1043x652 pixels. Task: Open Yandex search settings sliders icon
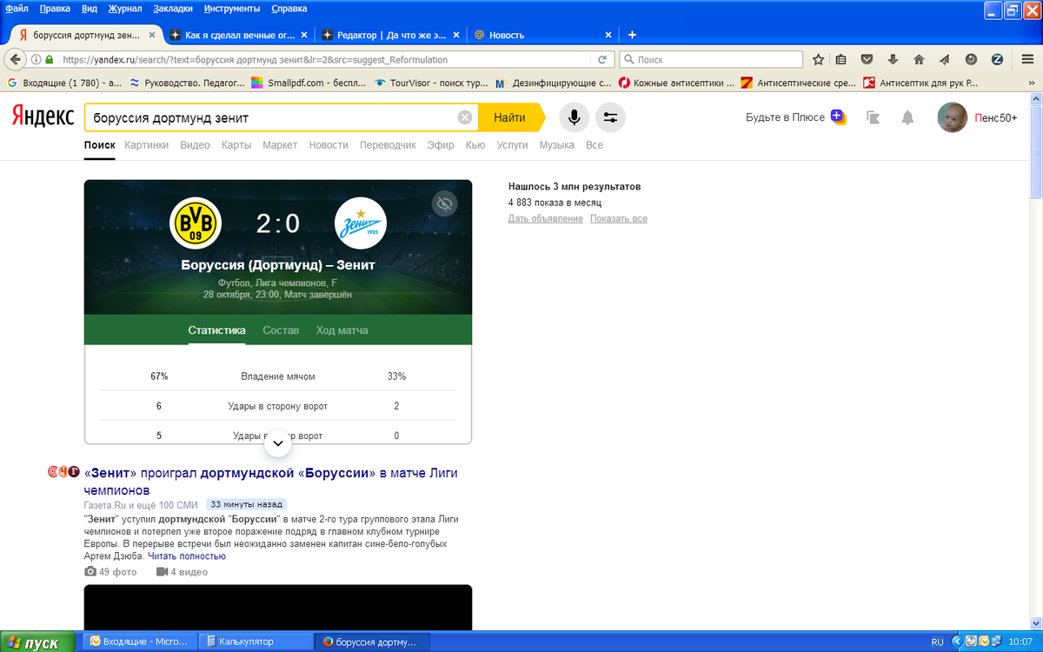tap(610, 117)
